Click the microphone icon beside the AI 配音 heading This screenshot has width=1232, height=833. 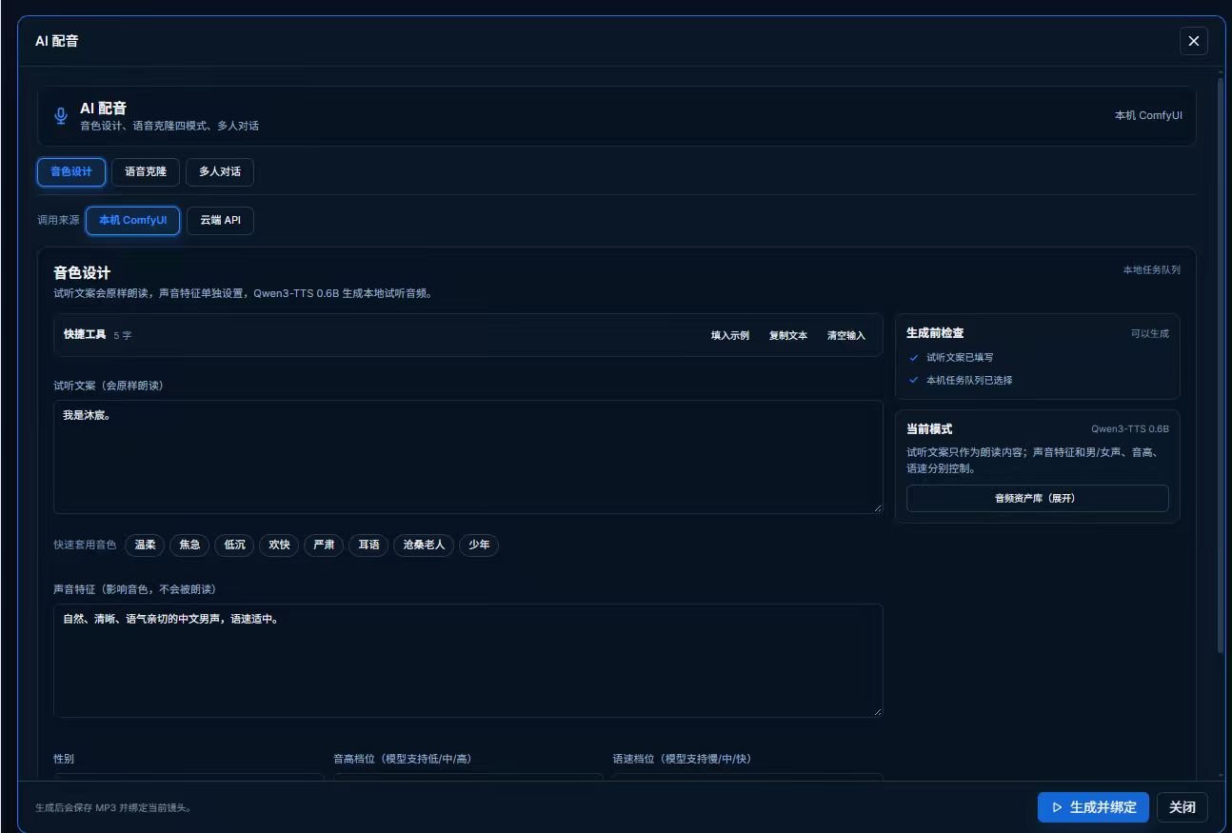coord(61,116)
